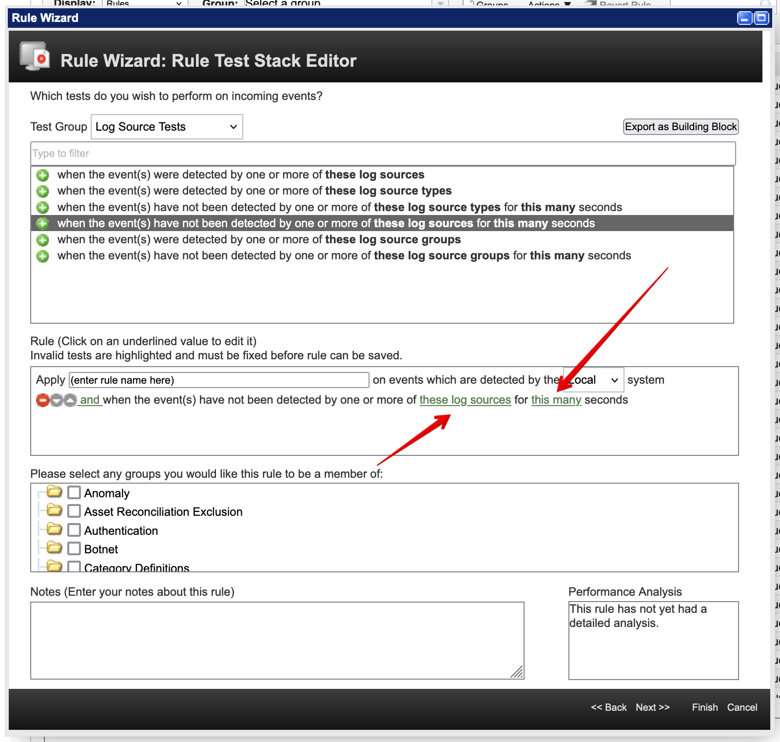This screenshot has width=780, height=742.
Task: Edit the "these log sources" link
Action: click(465, 400)
